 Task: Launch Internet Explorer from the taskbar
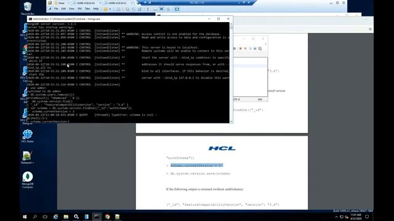tap(55, 217)
